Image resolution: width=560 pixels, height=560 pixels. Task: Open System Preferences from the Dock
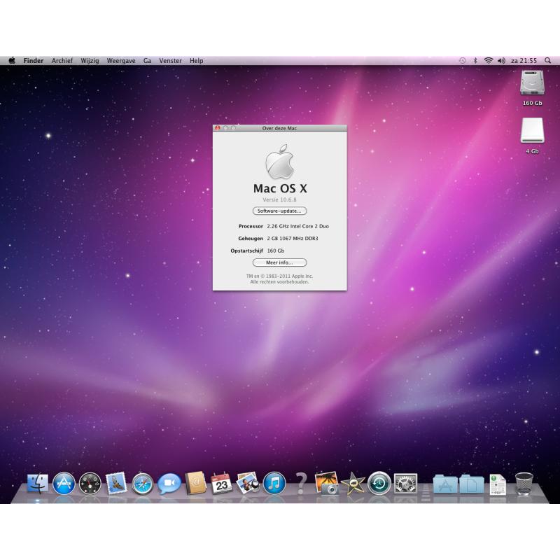(x=405, y=484)
